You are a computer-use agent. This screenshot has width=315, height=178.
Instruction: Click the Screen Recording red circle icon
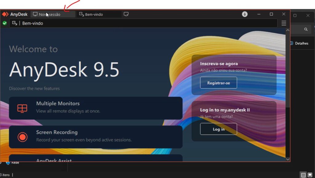coord(22,137)
